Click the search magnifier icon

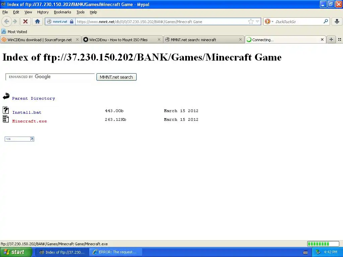326,21
